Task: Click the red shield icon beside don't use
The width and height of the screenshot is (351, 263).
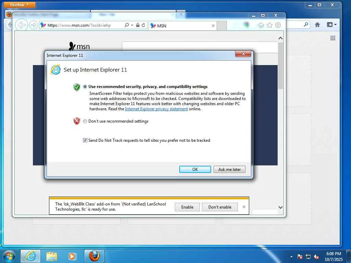Action: click(x=76, y=121)
